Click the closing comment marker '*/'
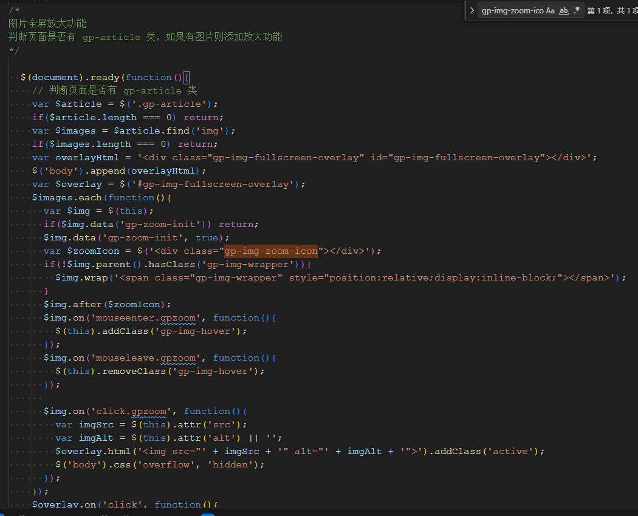This screenshot has width=638, height=516. [x=14, y=50]
